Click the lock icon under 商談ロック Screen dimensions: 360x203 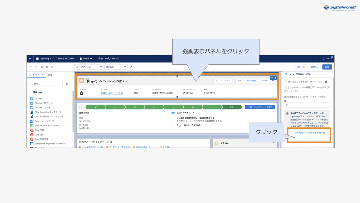click(82, 93)
